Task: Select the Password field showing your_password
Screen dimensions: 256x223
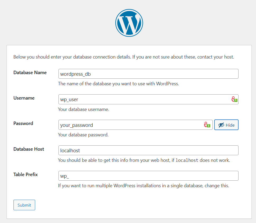Action: (x=131, y=125)
